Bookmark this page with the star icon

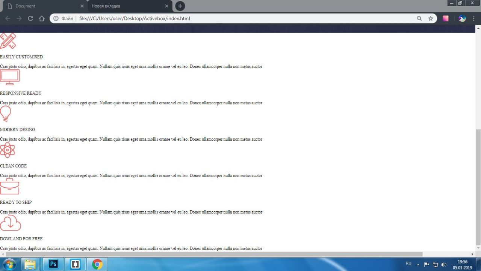(x=431, y=18)
